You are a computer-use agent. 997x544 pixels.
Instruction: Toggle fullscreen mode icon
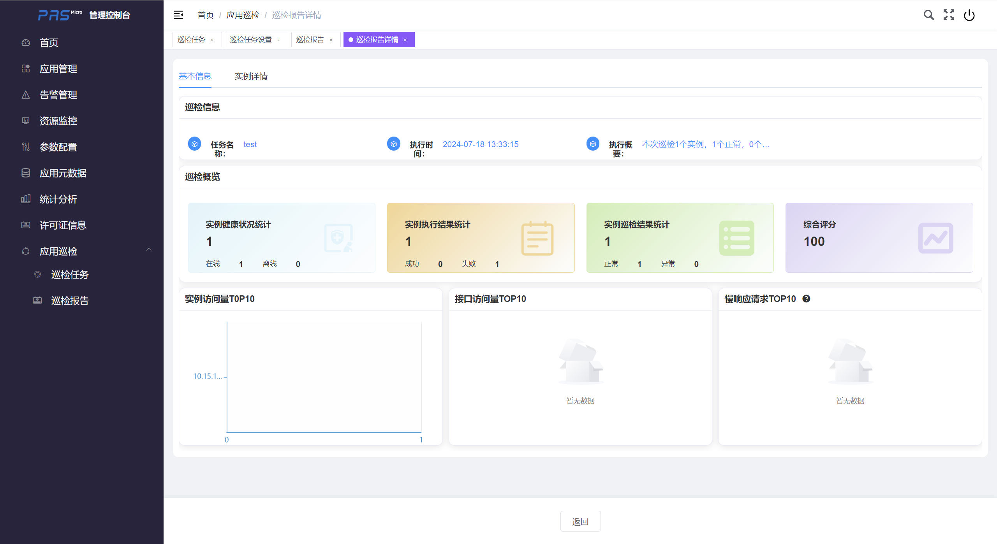(949, 15)
